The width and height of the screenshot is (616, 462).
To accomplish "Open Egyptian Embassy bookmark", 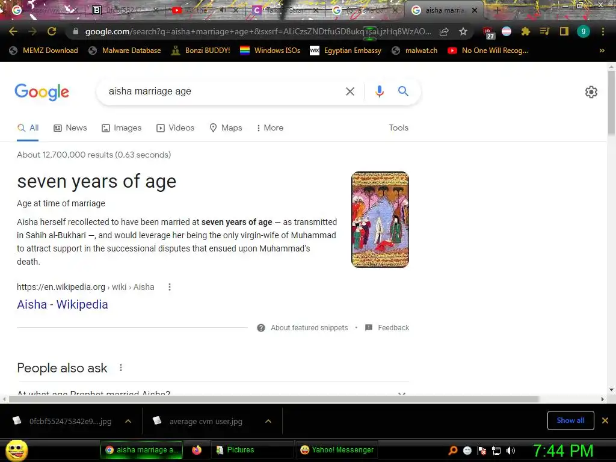I will 346,51.
